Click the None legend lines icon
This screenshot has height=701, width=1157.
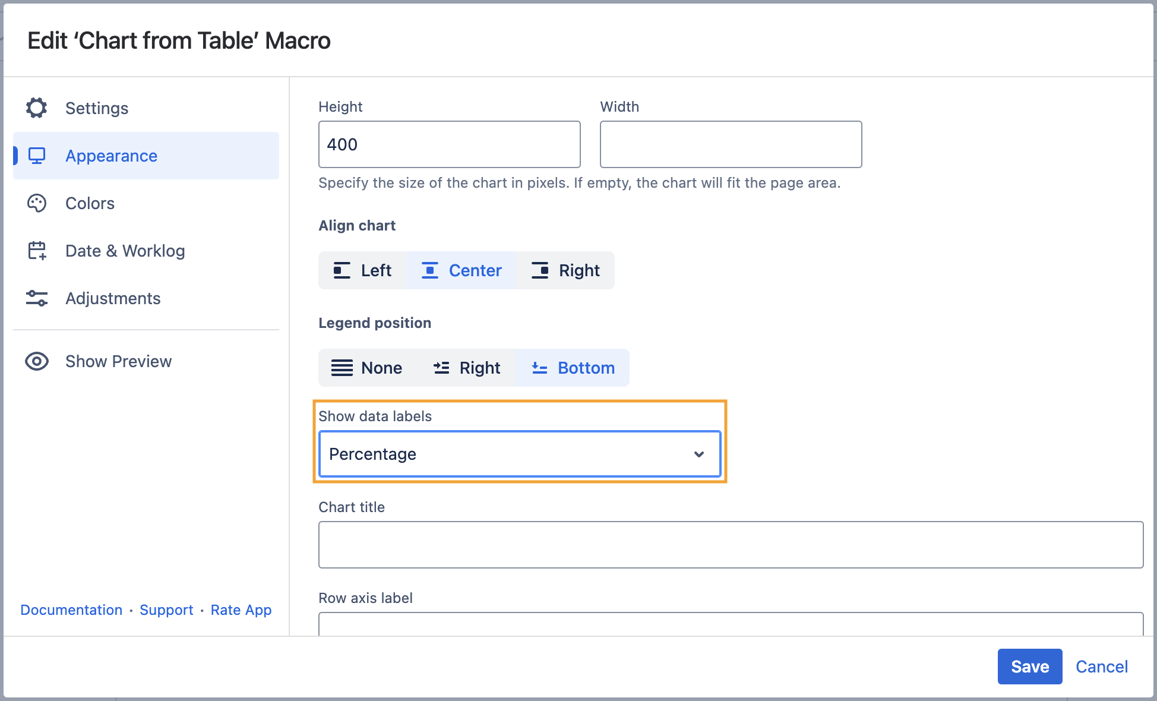click(x=342, y=368)
